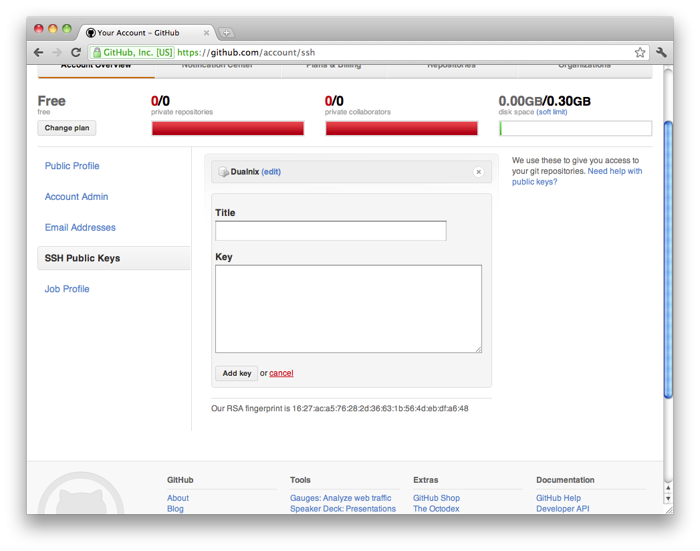Click the Add key button
The width and height of the screenshot is (700, 551).
237,373
